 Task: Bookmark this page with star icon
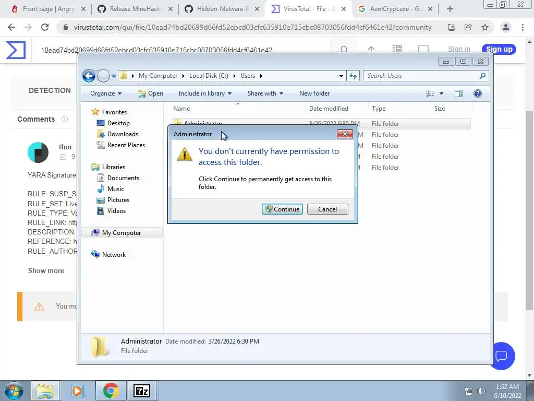(485, 27)
